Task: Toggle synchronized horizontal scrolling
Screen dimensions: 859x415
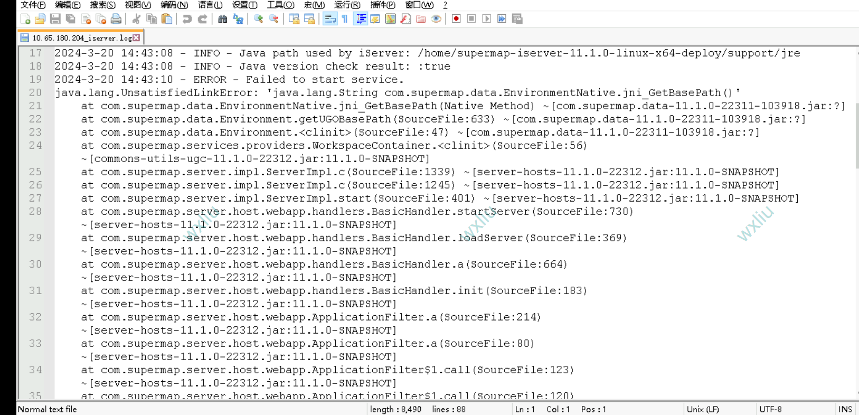Action: 309,19
